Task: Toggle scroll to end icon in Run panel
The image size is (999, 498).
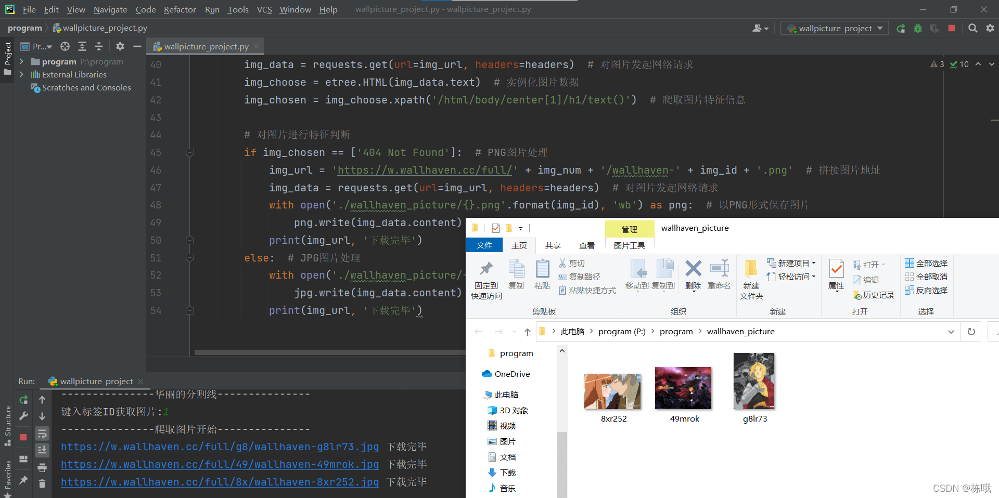Action: click(42, 450)
